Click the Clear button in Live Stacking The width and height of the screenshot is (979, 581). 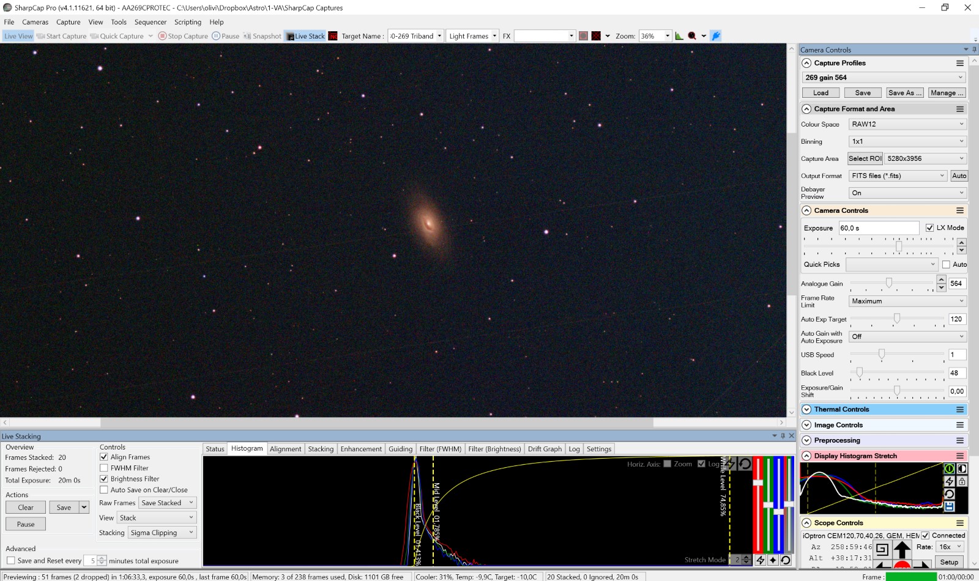[x=26, y=508]
